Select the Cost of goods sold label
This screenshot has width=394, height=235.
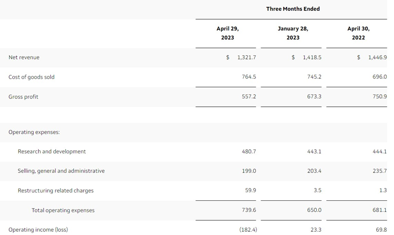31,77
